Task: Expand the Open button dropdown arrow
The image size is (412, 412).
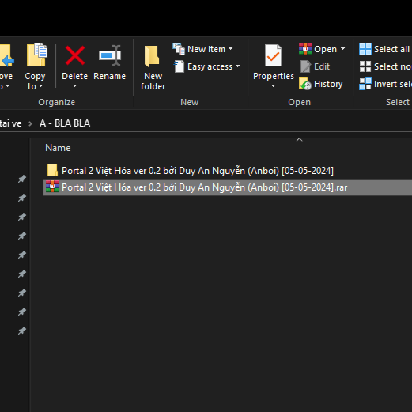Action: click(x=342, y=49)
